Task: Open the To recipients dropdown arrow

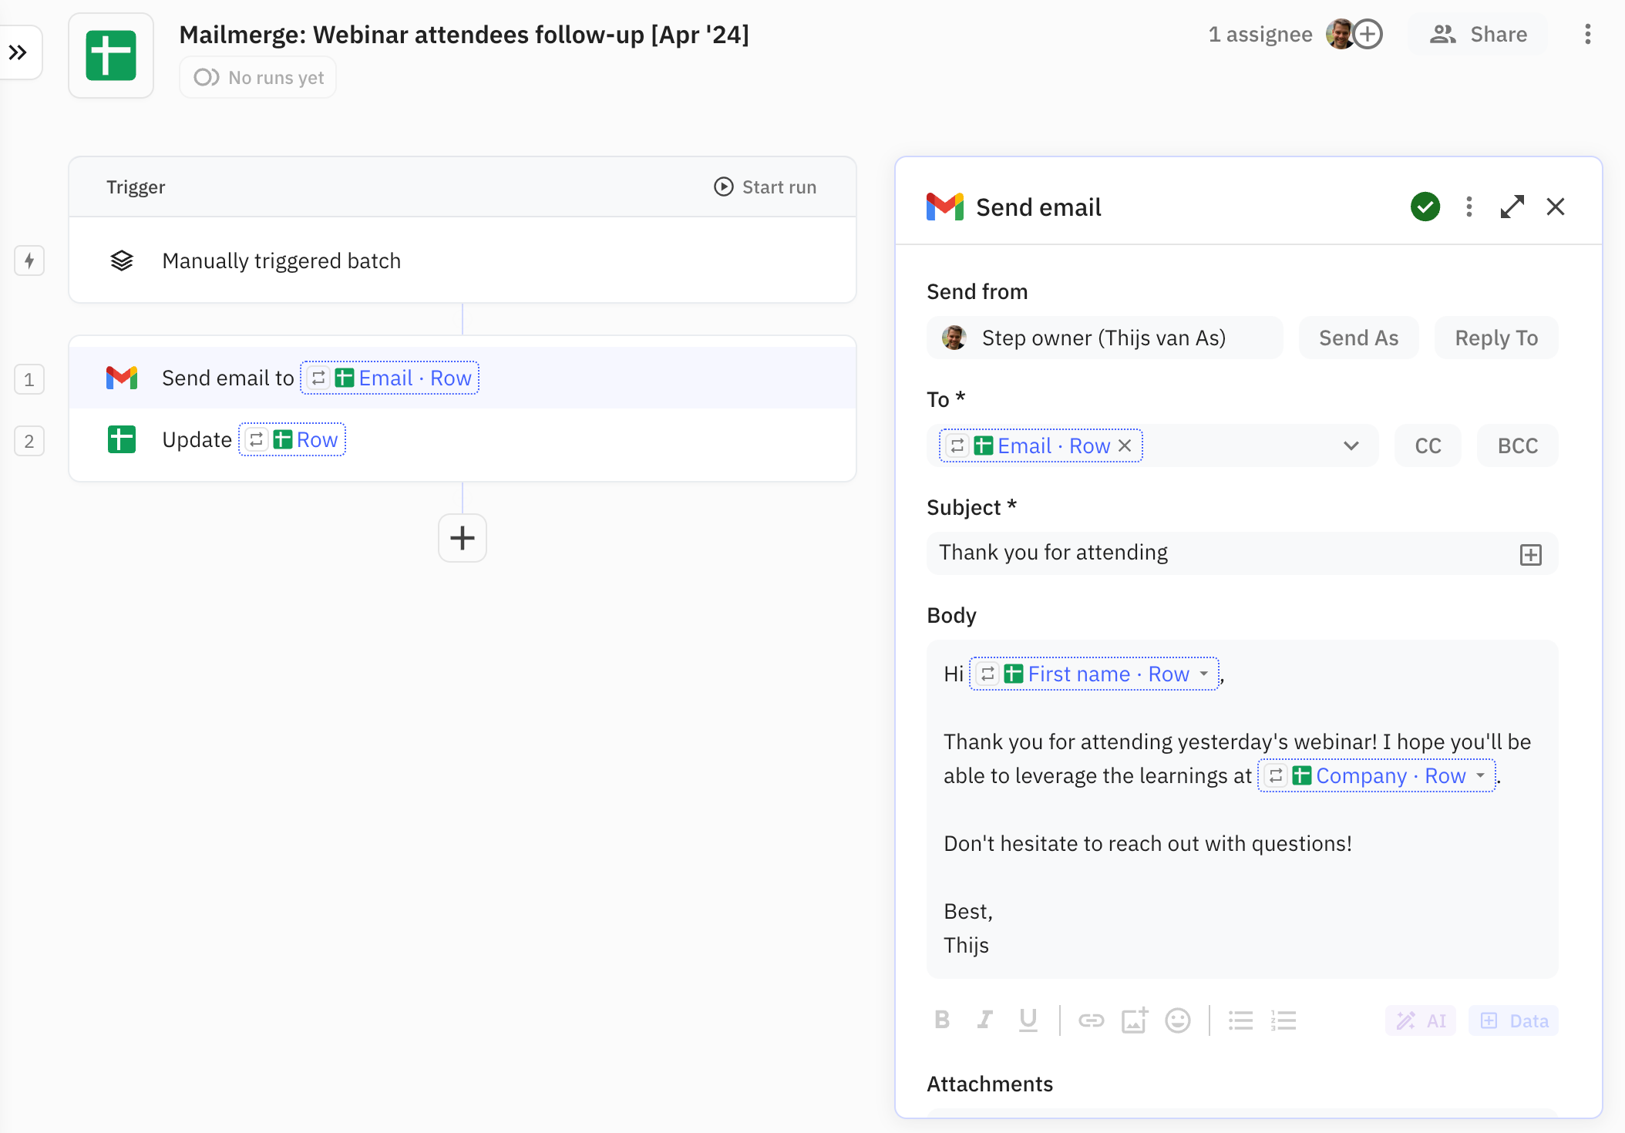Action: pos(1351,445)
